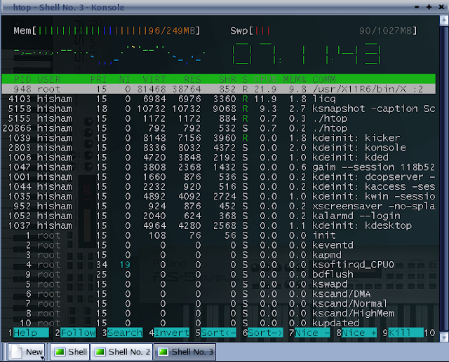
Task: Click the 96/249MB memory reading
Action: [x=171, y=31]
